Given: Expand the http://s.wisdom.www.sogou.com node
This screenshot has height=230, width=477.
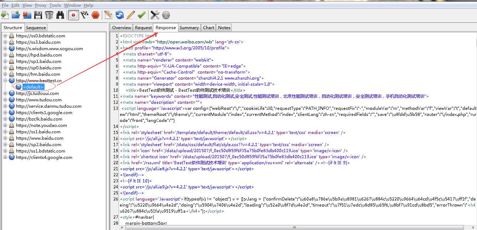Looking at the screenshot, I should [5, 49].
